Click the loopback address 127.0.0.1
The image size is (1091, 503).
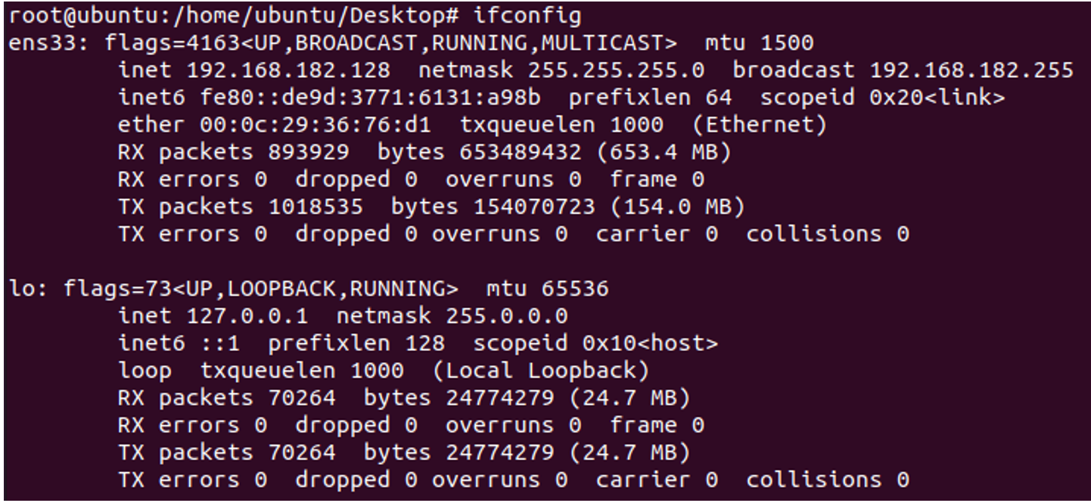tap(247, 316)
